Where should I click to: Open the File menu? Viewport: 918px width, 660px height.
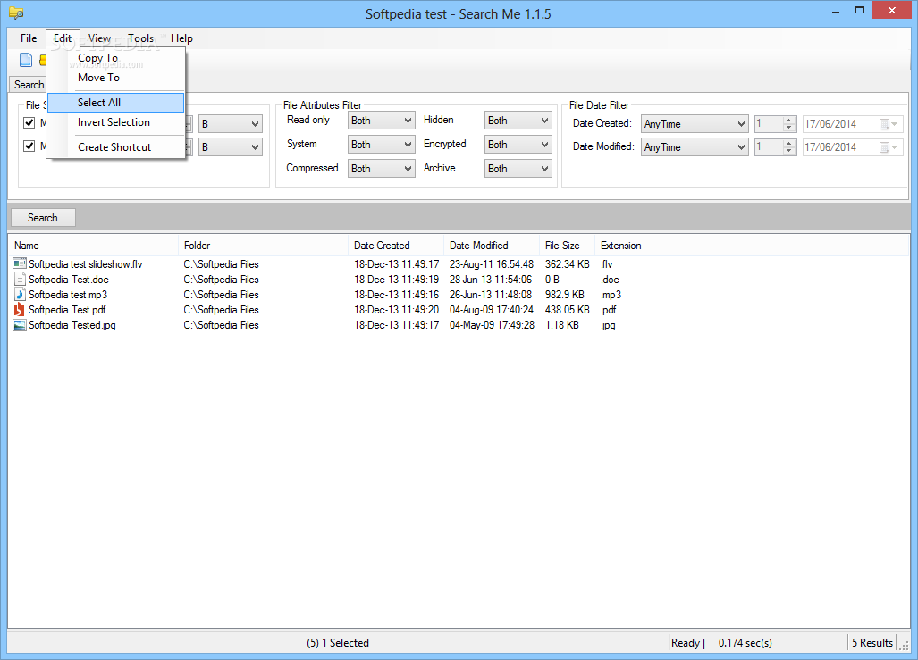28,38
